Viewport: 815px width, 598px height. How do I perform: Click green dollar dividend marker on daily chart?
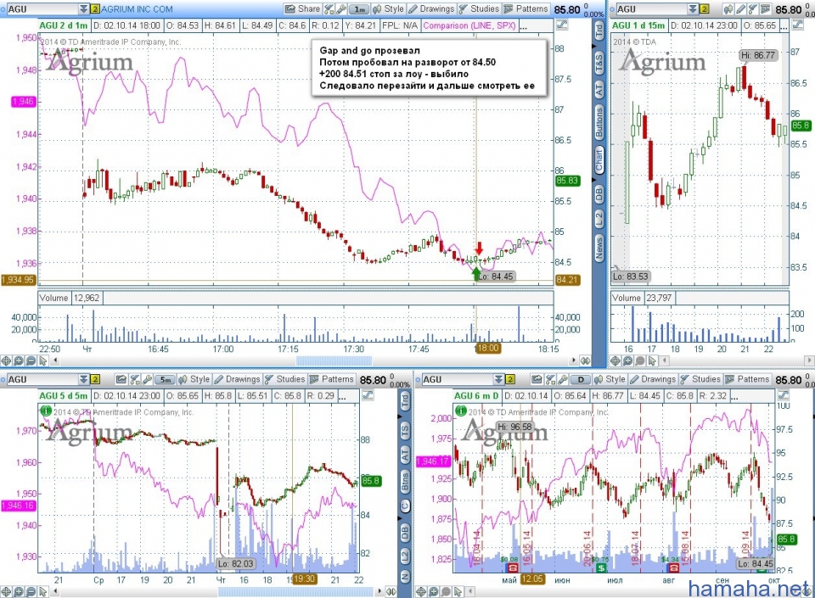602,567
